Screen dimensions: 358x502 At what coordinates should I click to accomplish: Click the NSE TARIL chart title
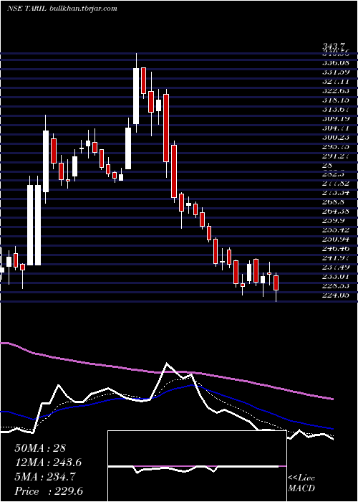tap(27, 9)
